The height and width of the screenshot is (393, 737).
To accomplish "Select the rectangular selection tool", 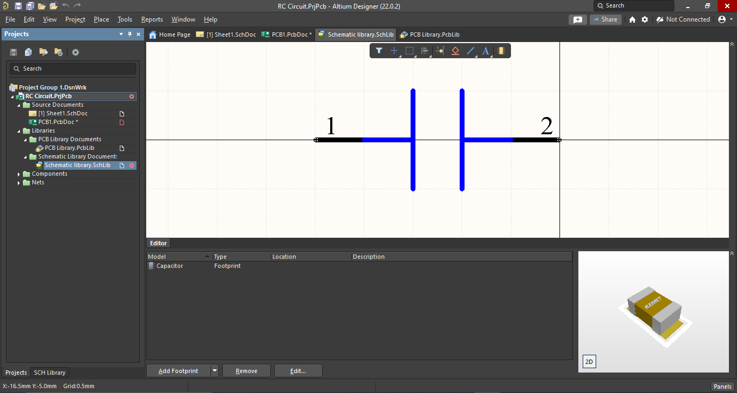I will (x=409, y=51).
